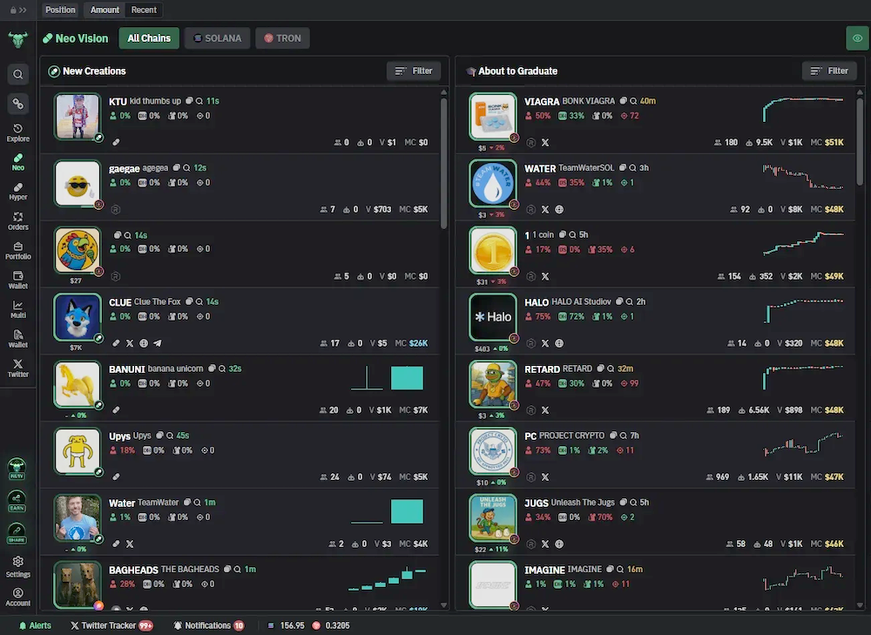871x635 pixels.
Task: Open the Filter dropdown for About to Graduate
Action: click(x=828, y=71)
